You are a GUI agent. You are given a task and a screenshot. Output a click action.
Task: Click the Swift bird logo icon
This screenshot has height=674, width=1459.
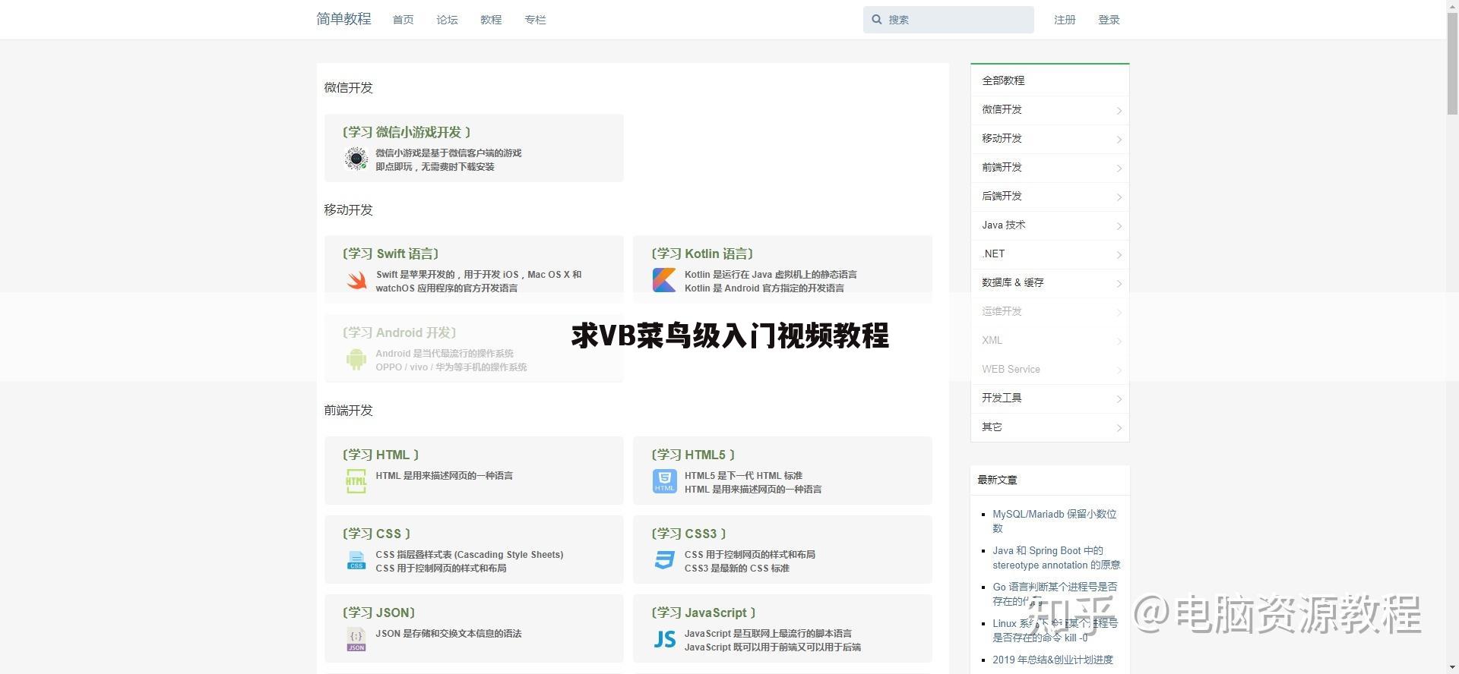coord(356,281)
